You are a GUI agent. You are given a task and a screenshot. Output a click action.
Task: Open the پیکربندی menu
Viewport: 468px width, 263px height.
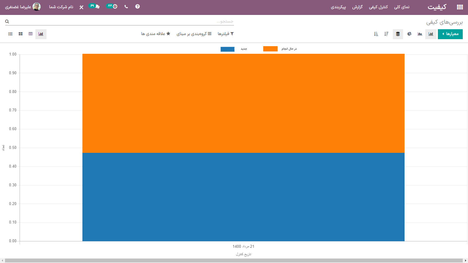(x=338, y=7)
